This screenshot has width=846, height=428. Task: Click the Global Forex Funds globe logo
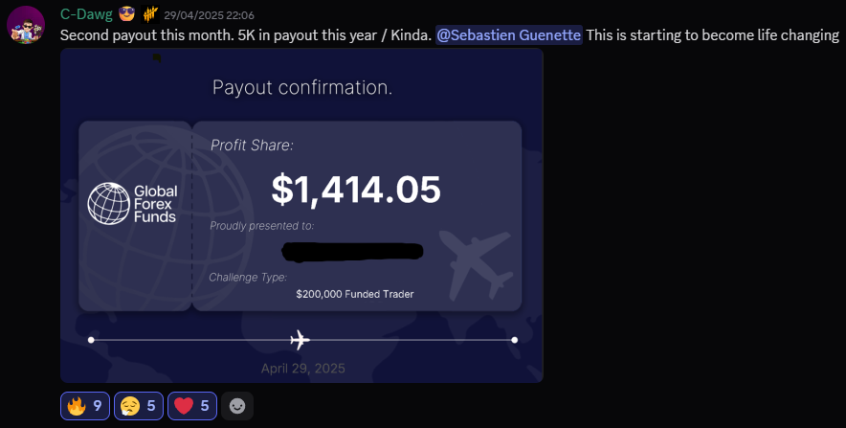(x=108, y=203)
